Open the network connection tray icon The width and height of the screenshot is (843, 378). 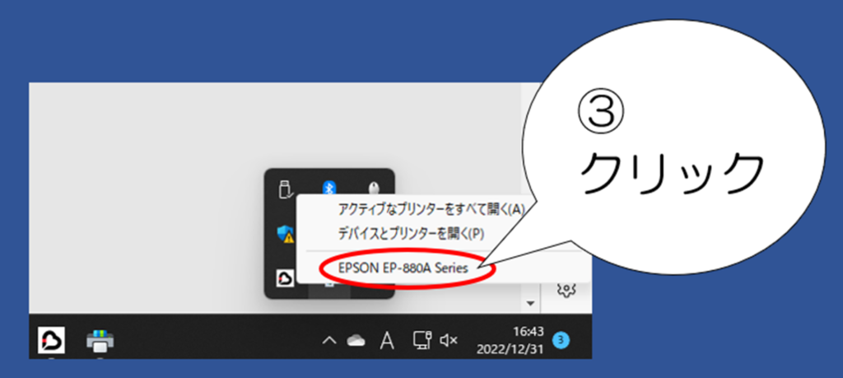point(421,341)
